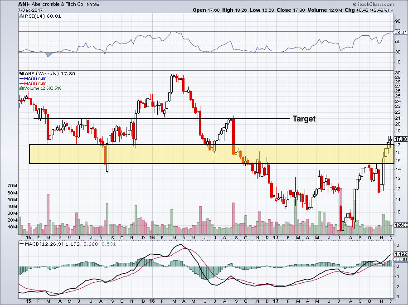Click the 10M volume axis label
This screenshot has width=408, height=305.
point(12,227)
